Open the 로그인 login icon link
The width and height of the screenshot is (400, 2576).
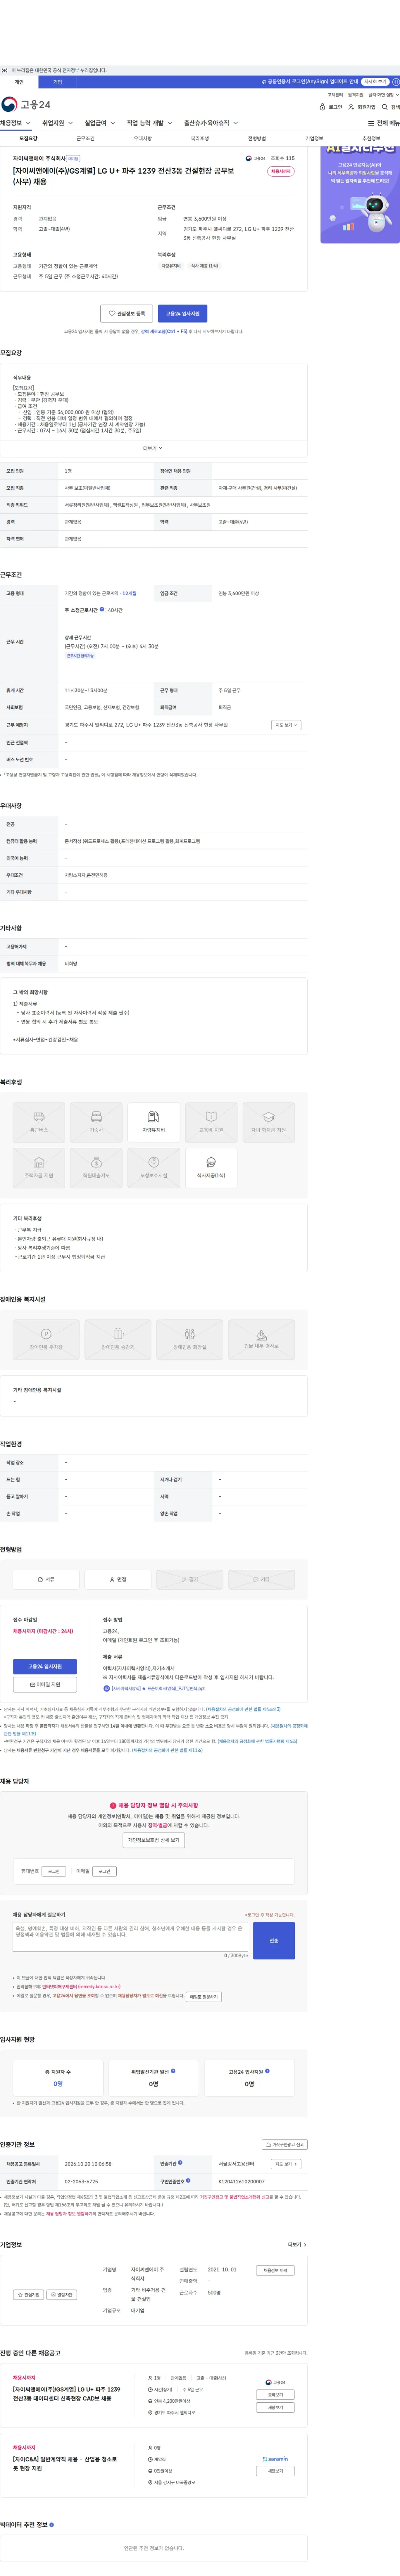(x=331, y=107)
